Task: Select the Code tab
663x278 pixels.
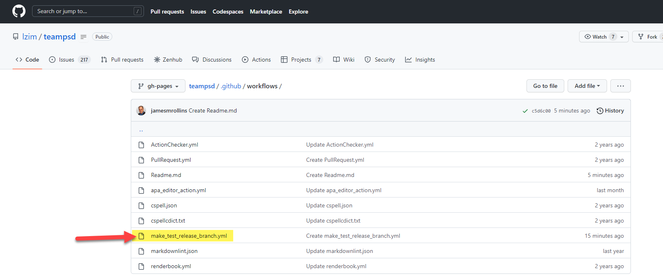Action: (27, 60)
